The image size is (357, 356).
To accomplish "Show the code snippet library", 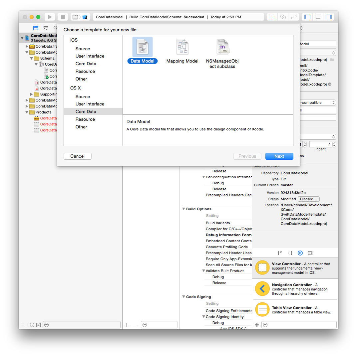I will click(290, 253).
